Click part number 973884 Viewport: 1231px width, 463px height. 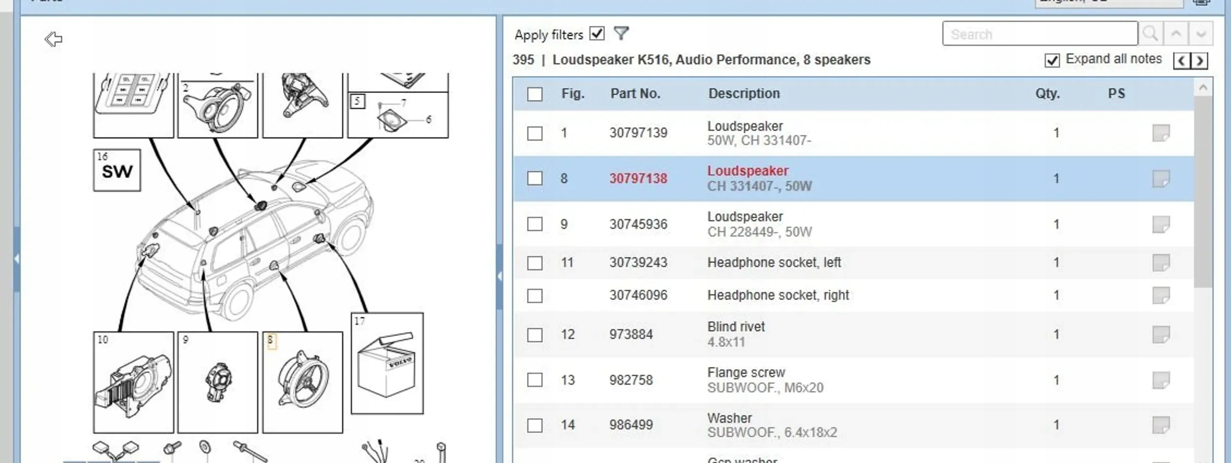(631, 334)
